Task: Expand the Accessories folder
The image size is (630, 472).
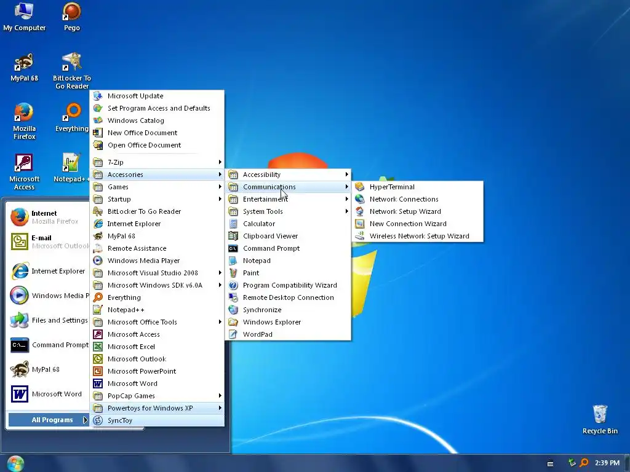Action: pos(157,175)
